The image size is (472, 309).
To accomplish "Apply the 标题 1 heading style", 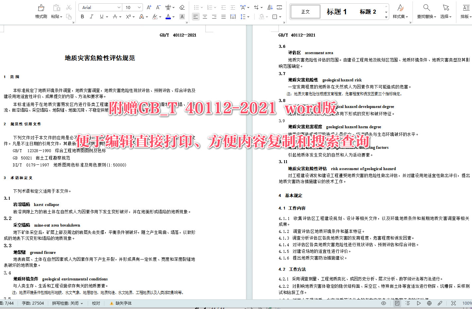I will point(337,11).
